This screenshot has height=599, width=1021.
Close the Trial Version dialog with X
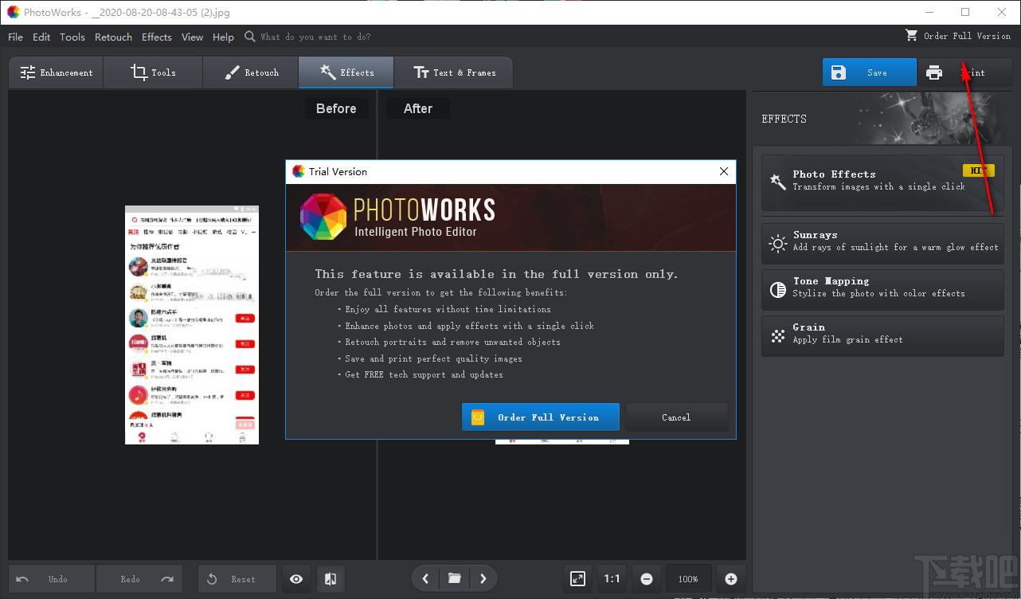tap(724, 171)
